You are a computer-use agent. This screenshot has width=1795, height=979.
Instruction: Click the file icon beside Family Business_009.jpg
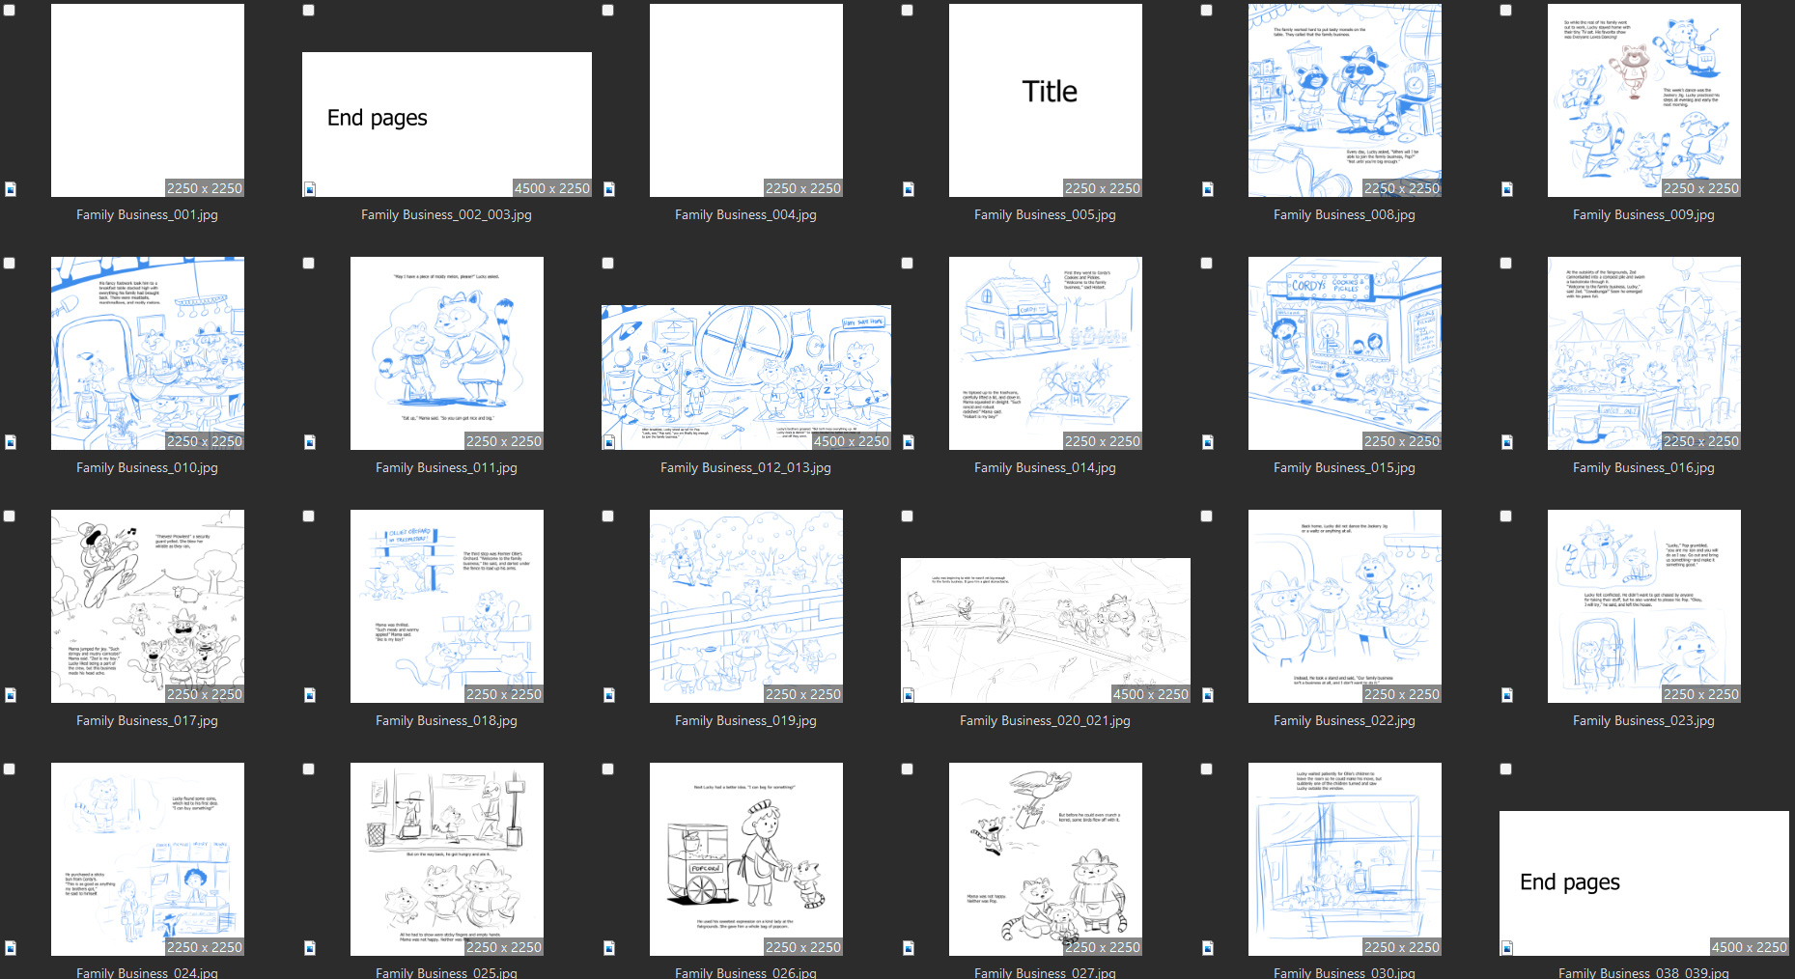pyautogui.click(x=1507, y=189)
